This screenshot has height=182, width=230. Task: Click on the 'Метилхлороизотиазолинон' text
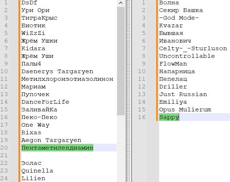click(x=67, y=79)
